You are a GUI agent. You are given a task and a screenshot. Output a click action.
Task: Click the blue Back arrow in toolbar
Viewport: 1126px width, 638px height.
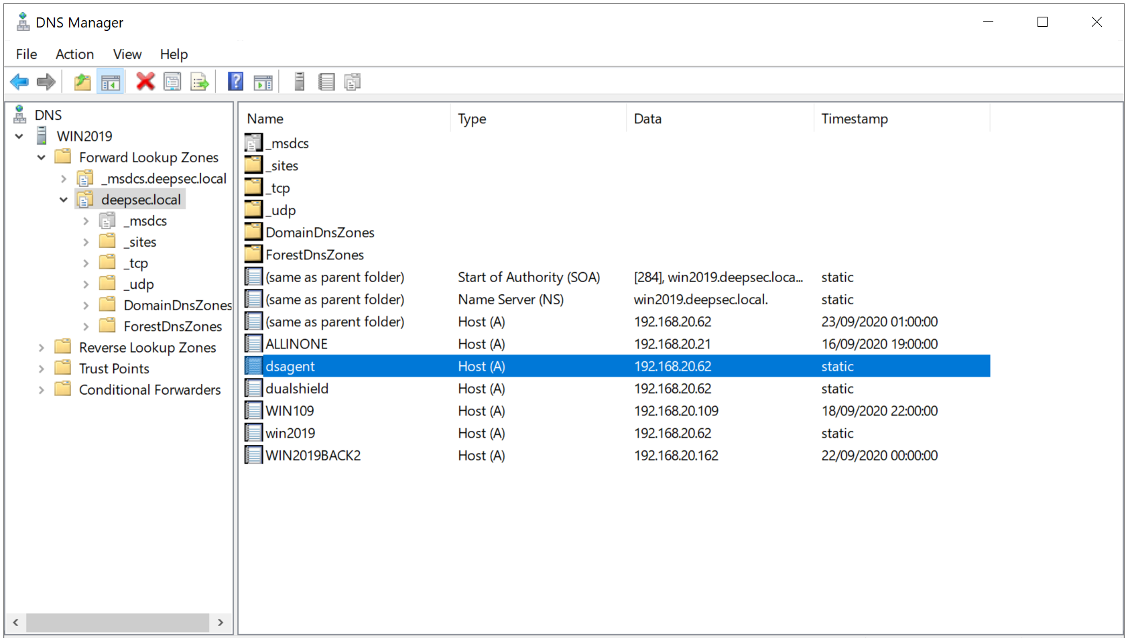click(x=19, y=82)
